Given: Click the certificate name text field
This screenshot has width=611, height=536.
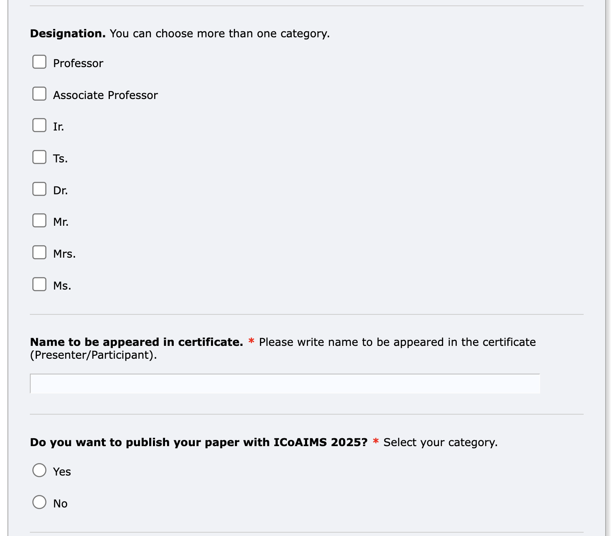Looking at the screenshot, I should coord(285,384).
